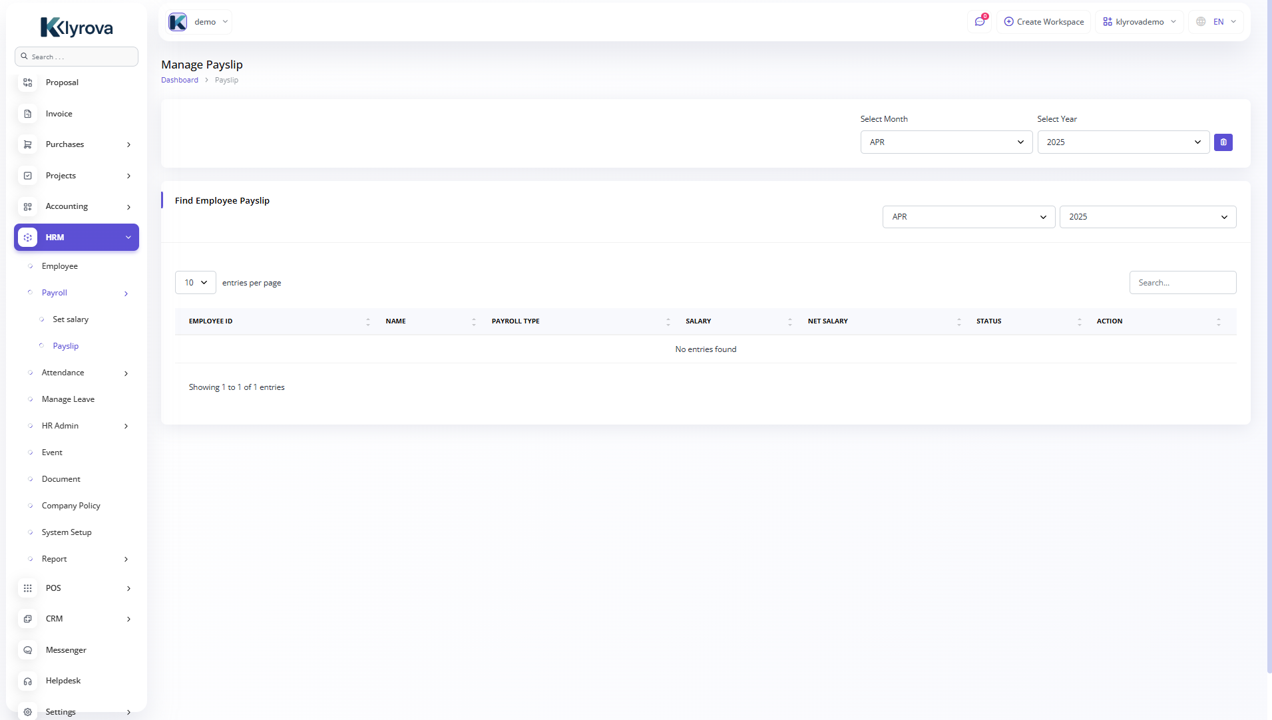Click the chat notification icon in header

979,22
